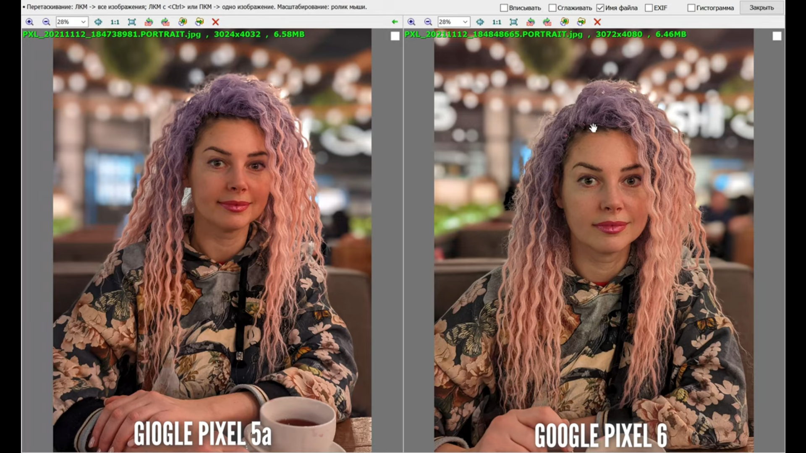This screenshot has height=453, width=806.
Task: Click the 1:1 actual size button in left panel
Action: coord(115,22)
